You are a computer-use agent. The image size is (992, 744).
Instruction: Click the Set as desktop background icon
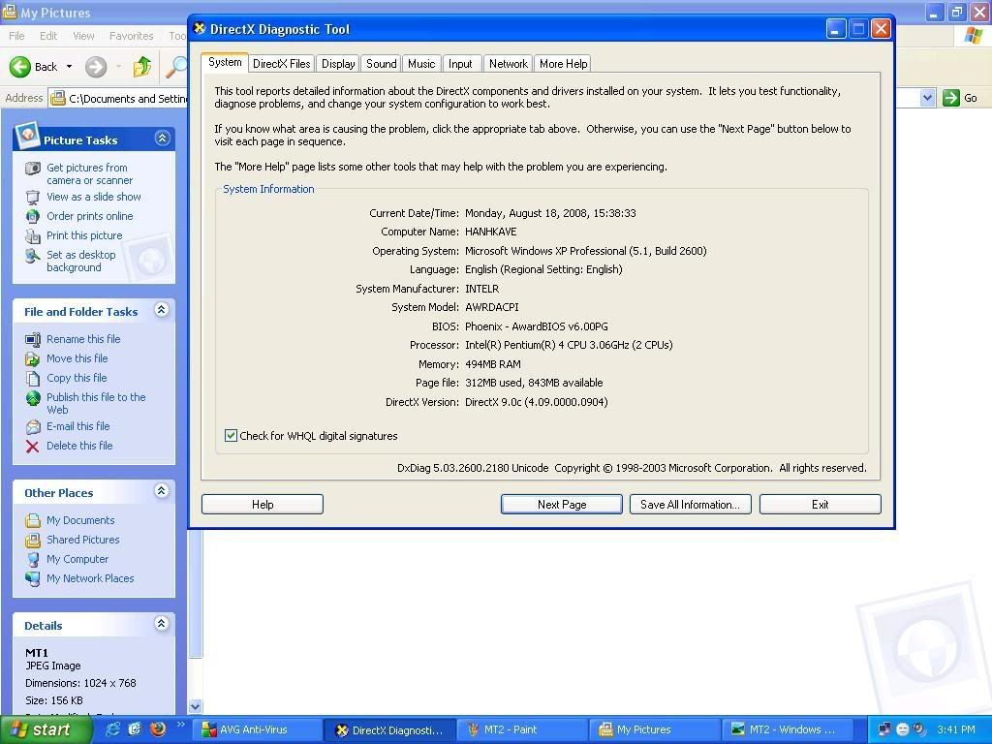click(x=33, y=256)
